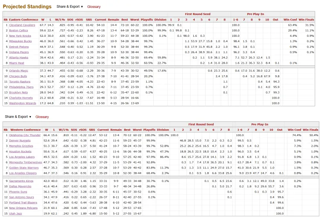Open the Boston Celtics team link

pos(18,31)
